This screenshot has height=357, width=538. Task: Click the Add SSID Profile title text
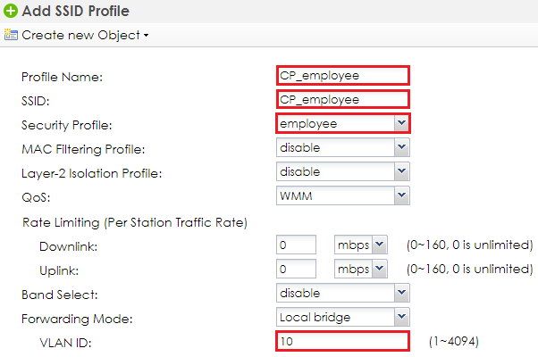[75, 11]
